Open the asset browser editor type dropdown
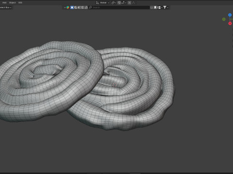233x174 pixels. 65,7
